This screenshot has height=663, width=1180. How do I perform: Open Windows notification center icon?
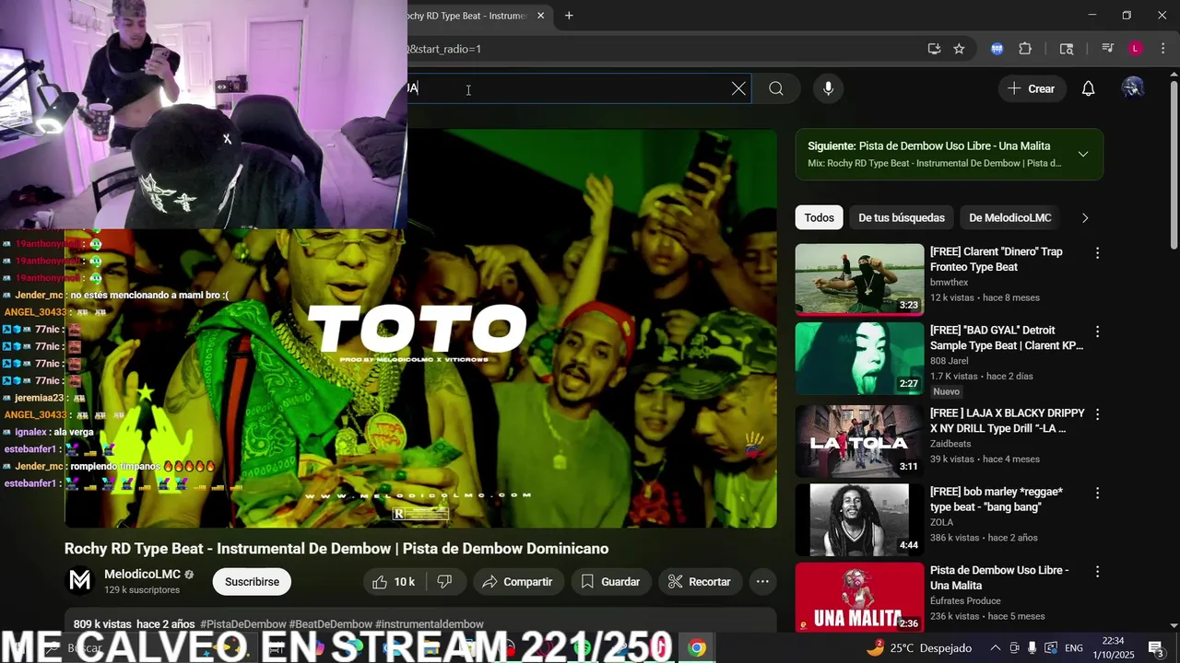(x=1156, y=648)
